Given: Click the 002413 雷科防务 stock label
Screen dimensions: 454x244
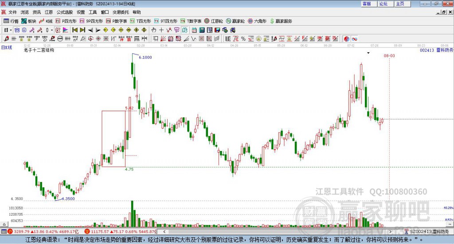Looking at the screenshot, I should [436, 50].
